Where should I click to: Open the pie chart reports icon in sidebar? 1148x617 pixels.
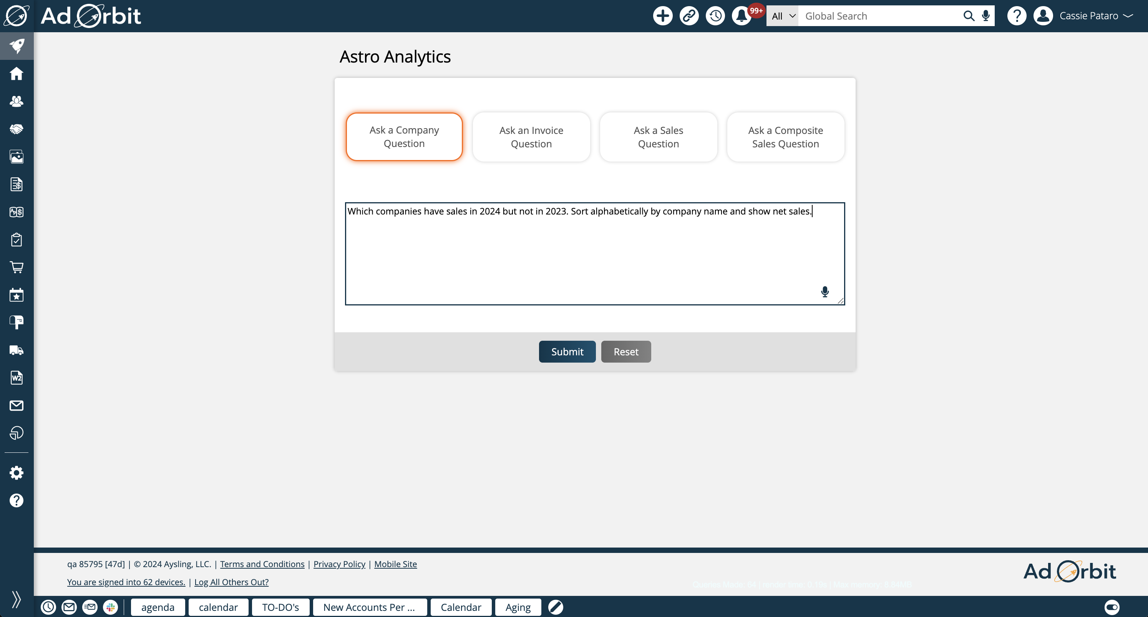click(x=17, y=433)
